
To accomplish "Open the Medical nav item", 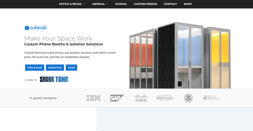I will coord(99,4).
